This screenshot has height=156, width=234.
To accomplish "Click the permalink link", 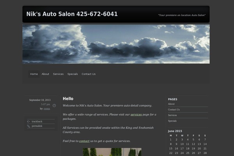I will (x=37, y=126).
